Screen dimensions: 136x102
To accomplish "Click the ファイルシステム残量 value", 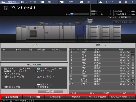I will pyautogui.click(x=131, y=14).
